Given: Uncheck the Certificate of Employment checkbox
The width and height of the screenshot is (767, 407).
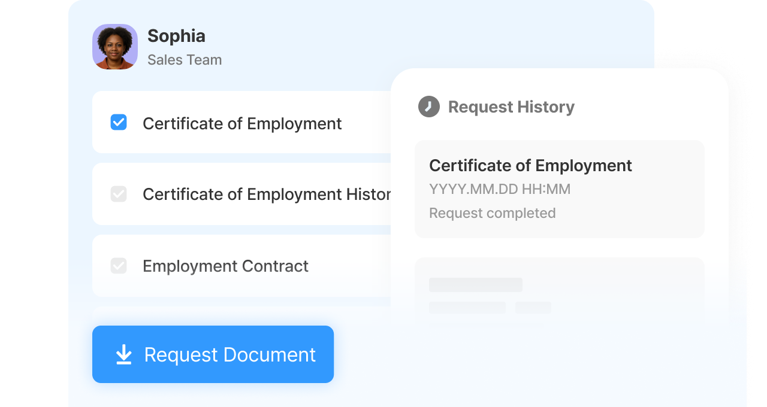Looking at the screenshot, I should (x=119, y=122).
